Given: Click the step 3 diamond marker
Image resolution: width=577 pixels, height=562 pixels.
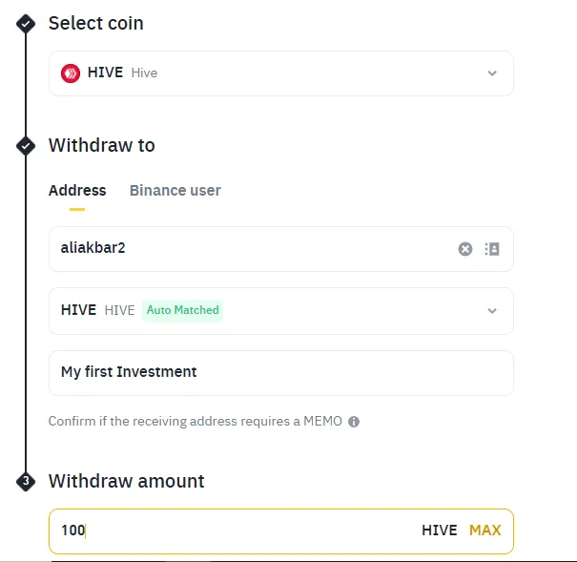Looking at the screenshot, I should (x=26, y=482).
